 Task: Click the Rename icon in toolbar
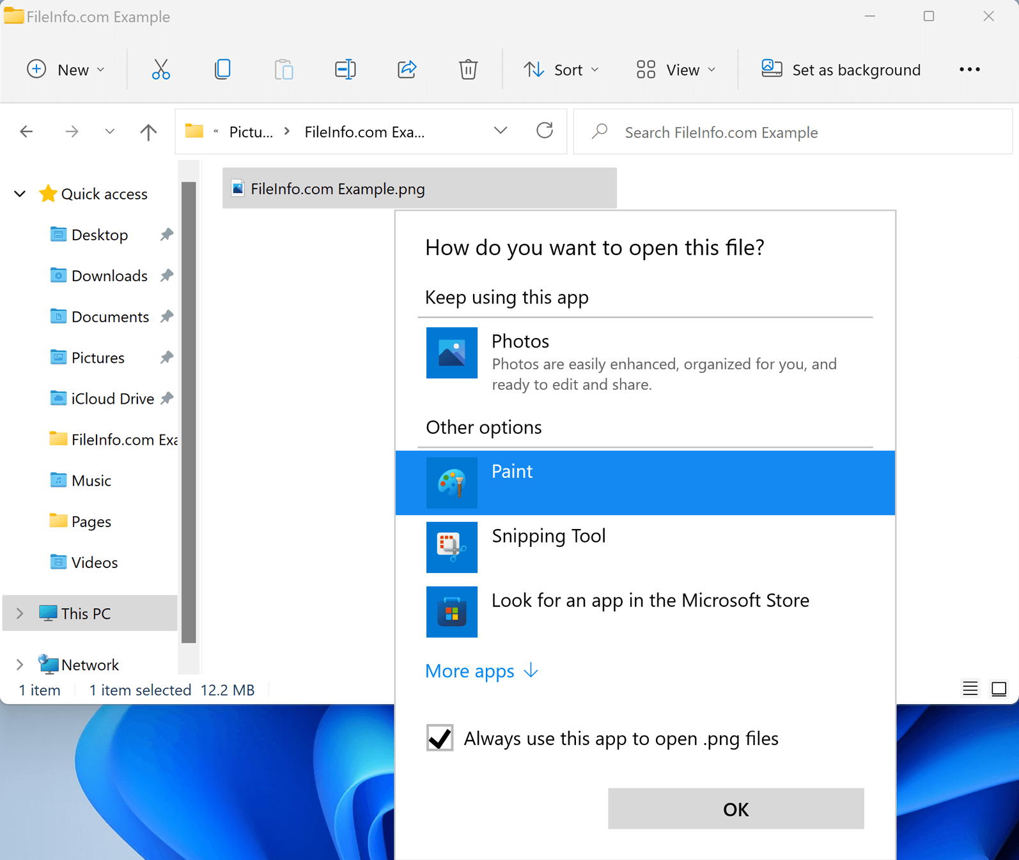[345, 69]
